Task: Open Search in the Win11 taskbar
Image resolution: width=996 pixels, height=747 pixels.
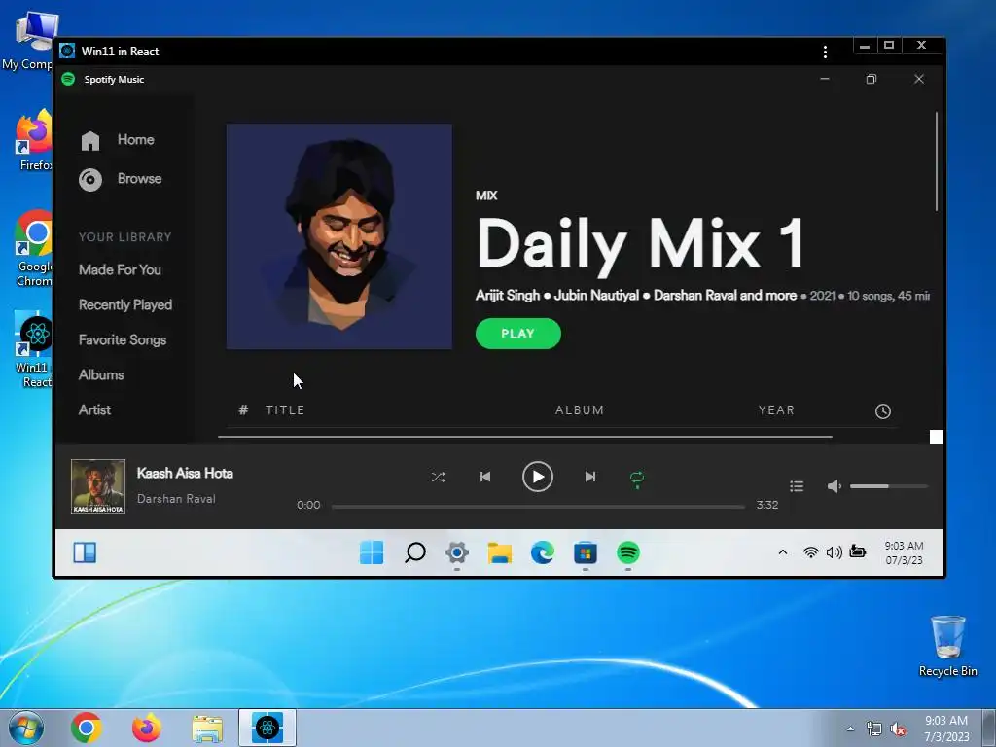Action: pos(414,552)
